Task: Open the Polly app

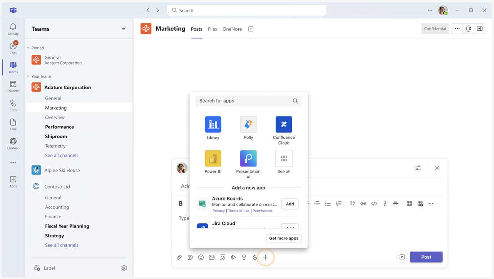Action: tap(248, 125)
